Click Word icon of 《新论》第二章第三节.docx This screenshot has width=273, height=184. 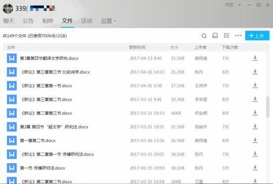point(12,113)
